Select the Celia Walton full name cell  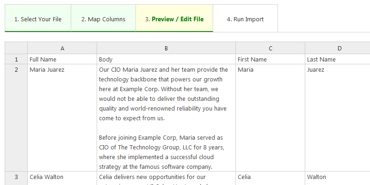pos(62,178)
